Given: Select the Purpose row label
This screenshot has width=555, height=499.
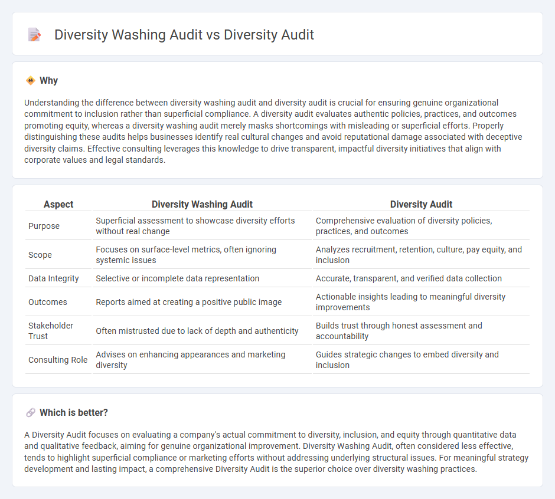Looking at the screenshot, I should point(44,226).
